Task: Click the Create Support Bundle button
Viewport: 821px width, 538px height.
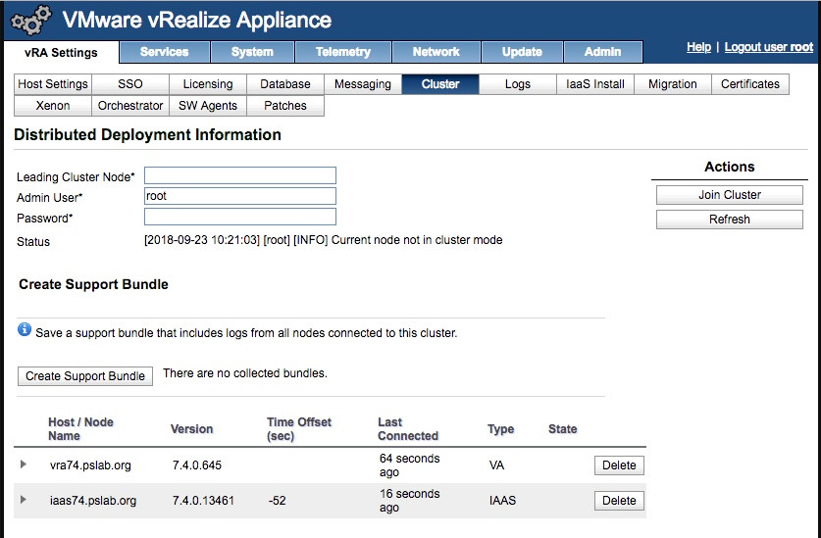Action: (x=85, y=375)
